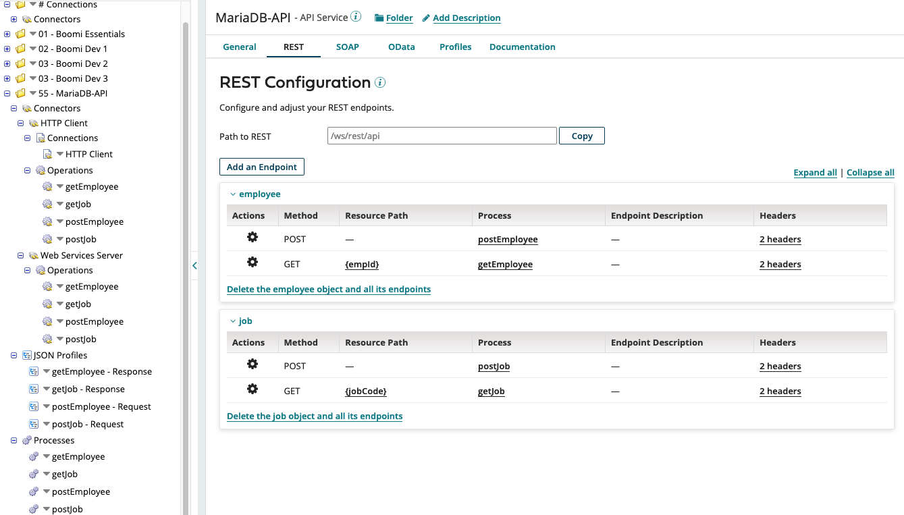This screenshot has width=904, height=515.
Task: Click HTTP Client connector folder icon
Action: (34, 123)
